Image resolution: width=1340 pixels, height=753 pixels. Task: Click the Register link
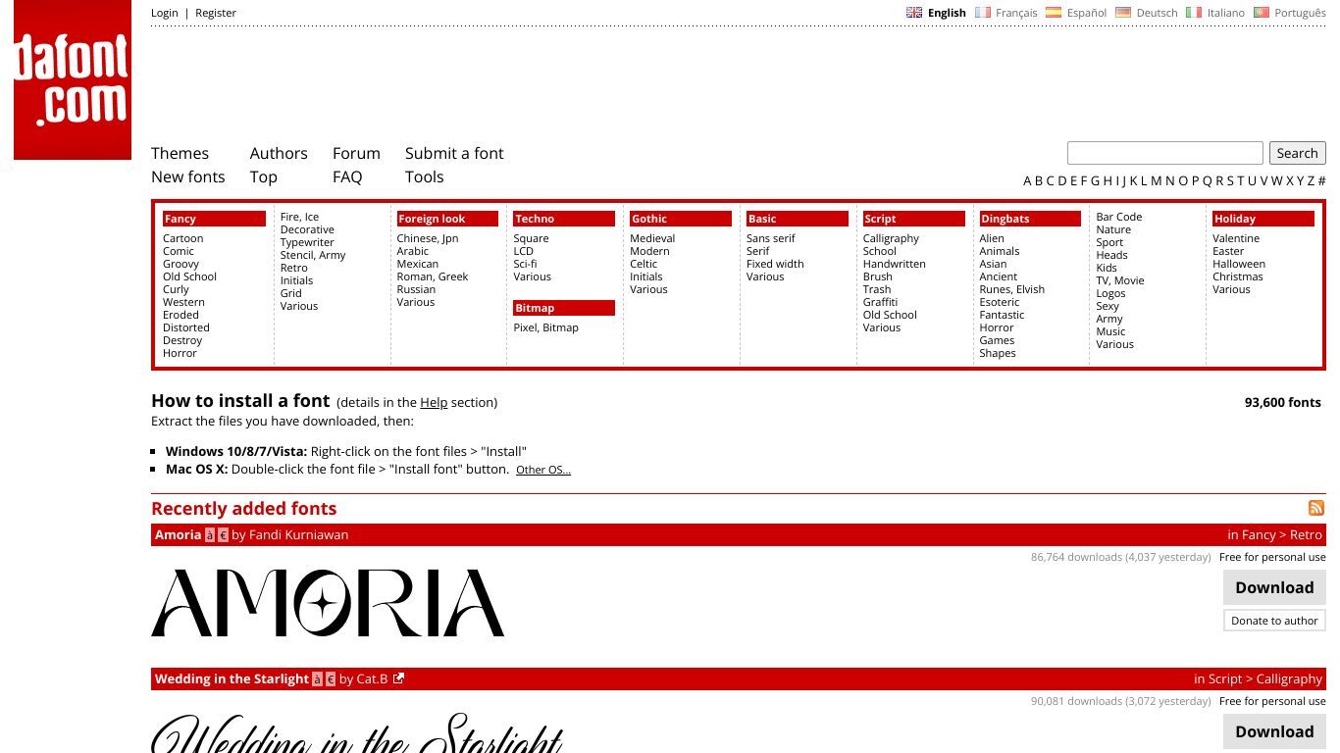click(x=216, y=13)
